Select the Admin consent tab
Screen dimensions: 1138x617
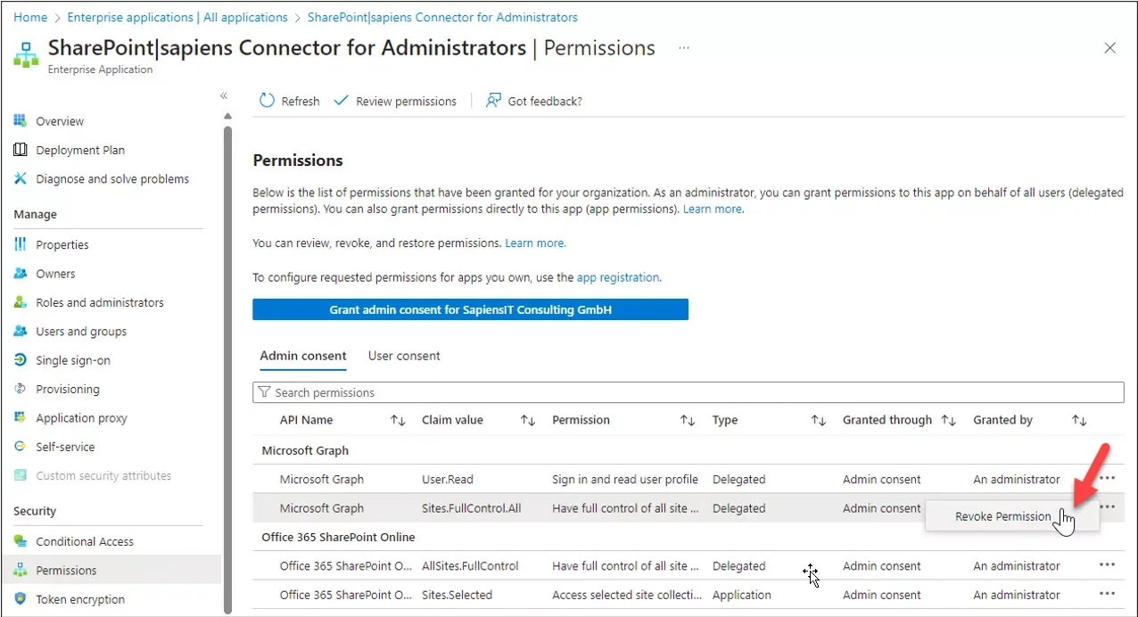(x=303, y=356)
